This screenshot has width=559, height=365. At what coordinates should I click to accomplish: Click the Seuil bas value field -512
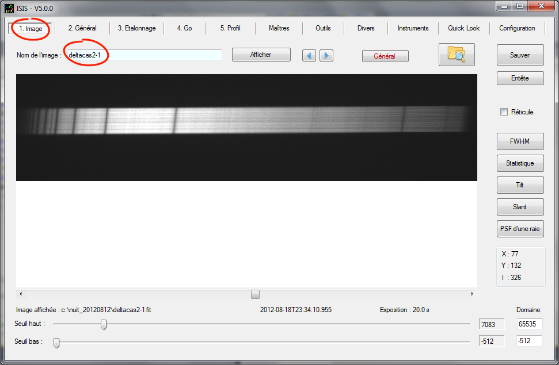tap(492, 341)
